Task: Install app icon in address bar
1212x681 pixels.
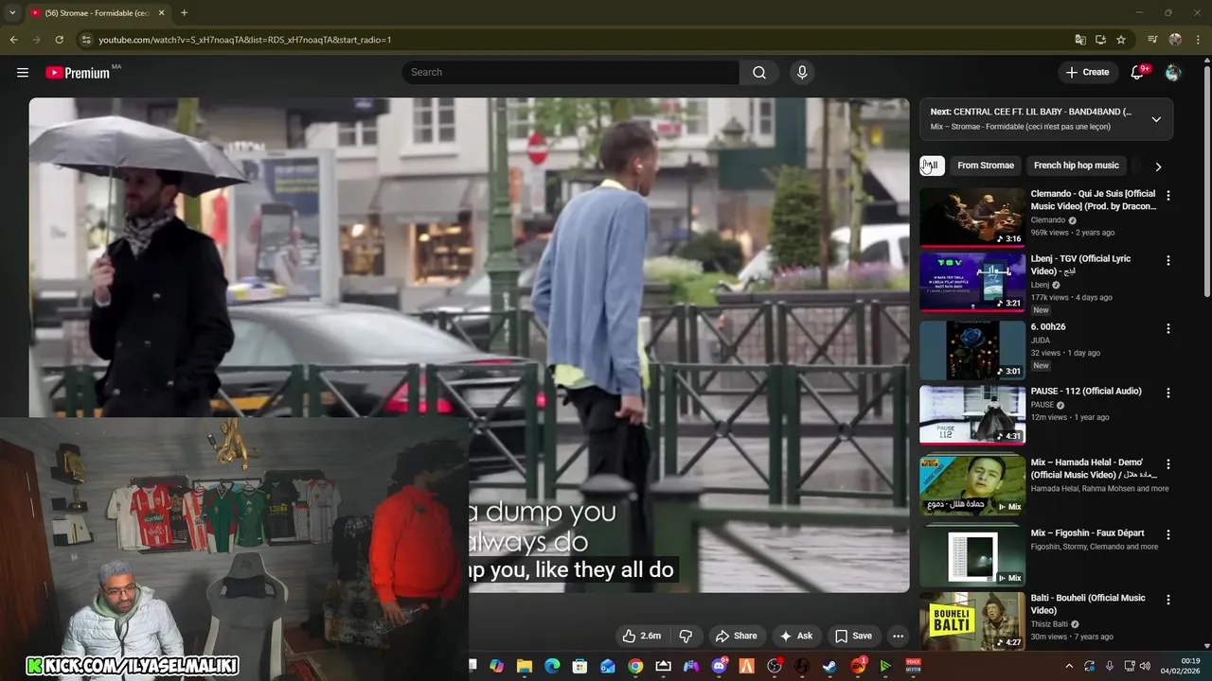Action: tap(1100, 40)
